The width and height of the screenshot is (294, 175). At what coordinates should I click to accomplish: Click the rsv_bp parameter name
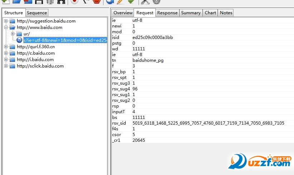pyautogui.click(x=119, y=72)
